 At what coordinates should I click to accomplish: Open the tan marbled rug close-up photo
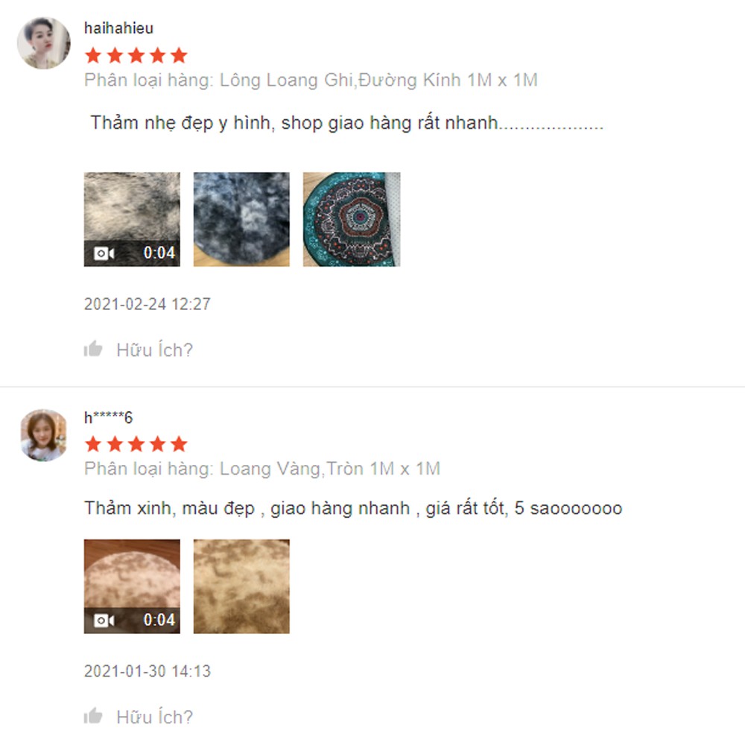tap(241, 586)
